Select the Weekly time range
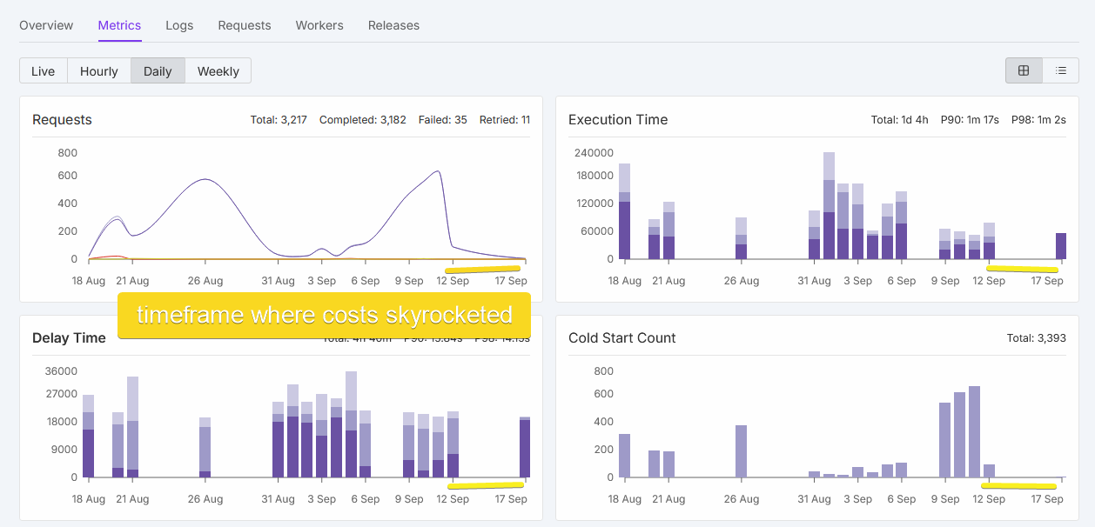This screenshot has height=527, width=1095. [x=218, y=71]
